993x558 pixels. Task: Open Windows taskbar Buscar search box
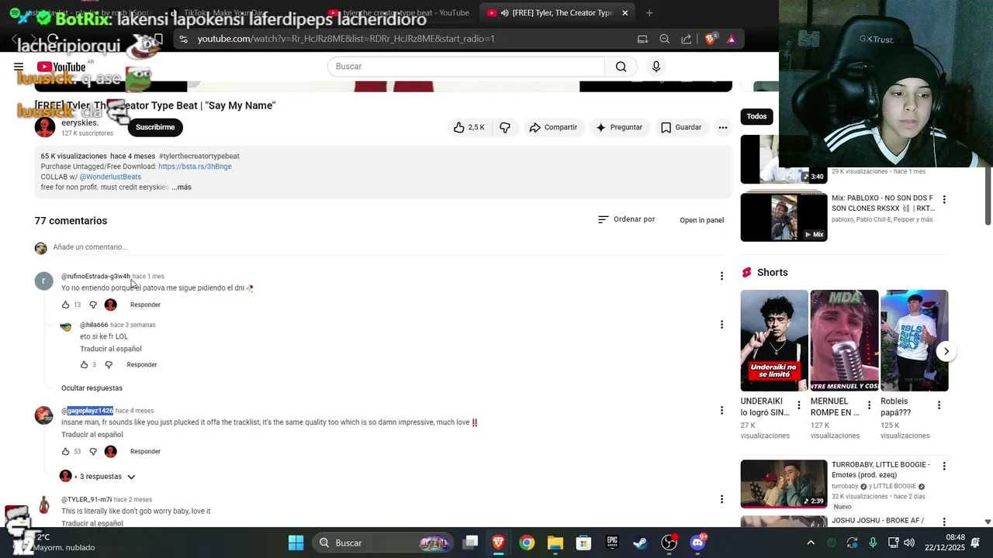pyautogui.click(x=384, y=542)
